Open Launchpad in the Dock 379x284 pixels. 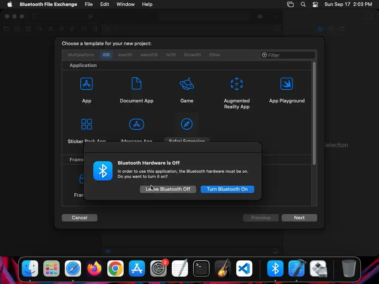[51, 268]
